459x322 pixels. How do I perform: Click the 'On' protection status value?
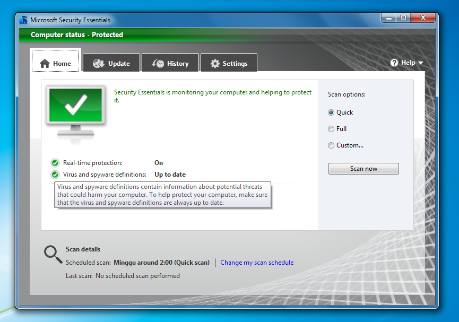coord(159,163)
